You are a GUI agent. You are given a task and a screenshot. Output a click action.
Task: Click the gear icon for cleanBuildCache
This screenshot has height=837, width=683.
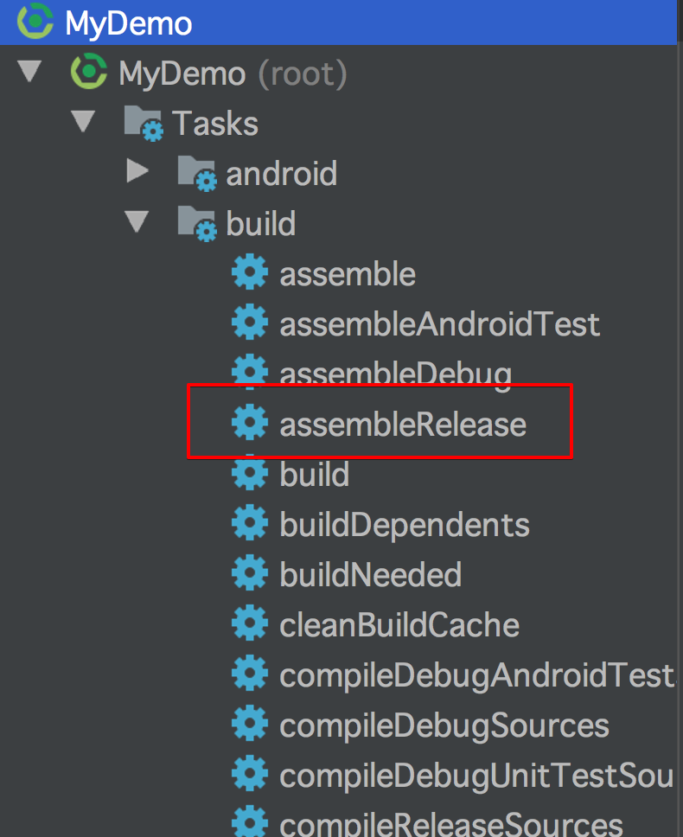click(x=249, y=623)
